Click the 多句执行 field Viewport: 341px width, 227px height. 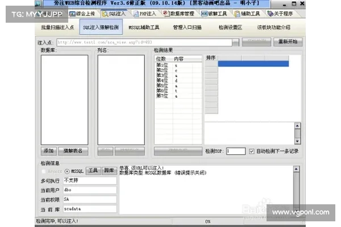90,180
